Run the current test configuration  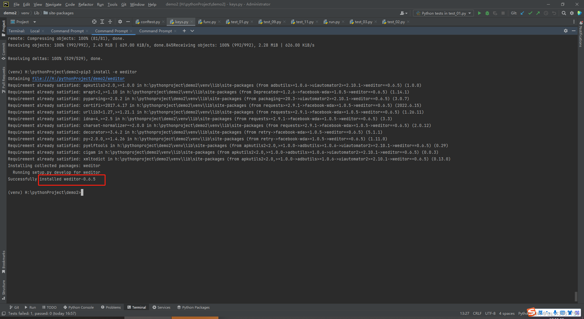pos(480,13)
